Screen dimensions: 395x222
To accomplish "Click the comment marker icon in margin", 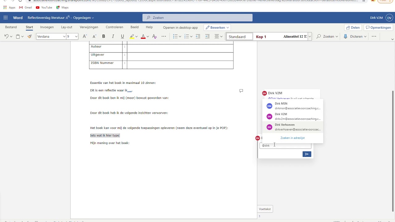I will [241, 91].
